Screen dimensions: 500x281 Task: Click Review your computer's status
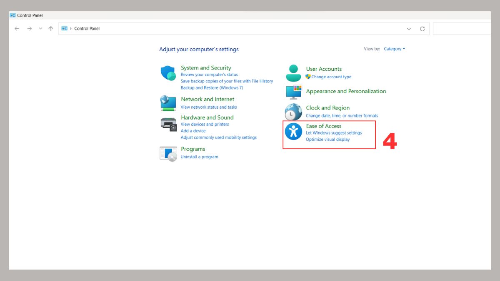tap(209, 75)
